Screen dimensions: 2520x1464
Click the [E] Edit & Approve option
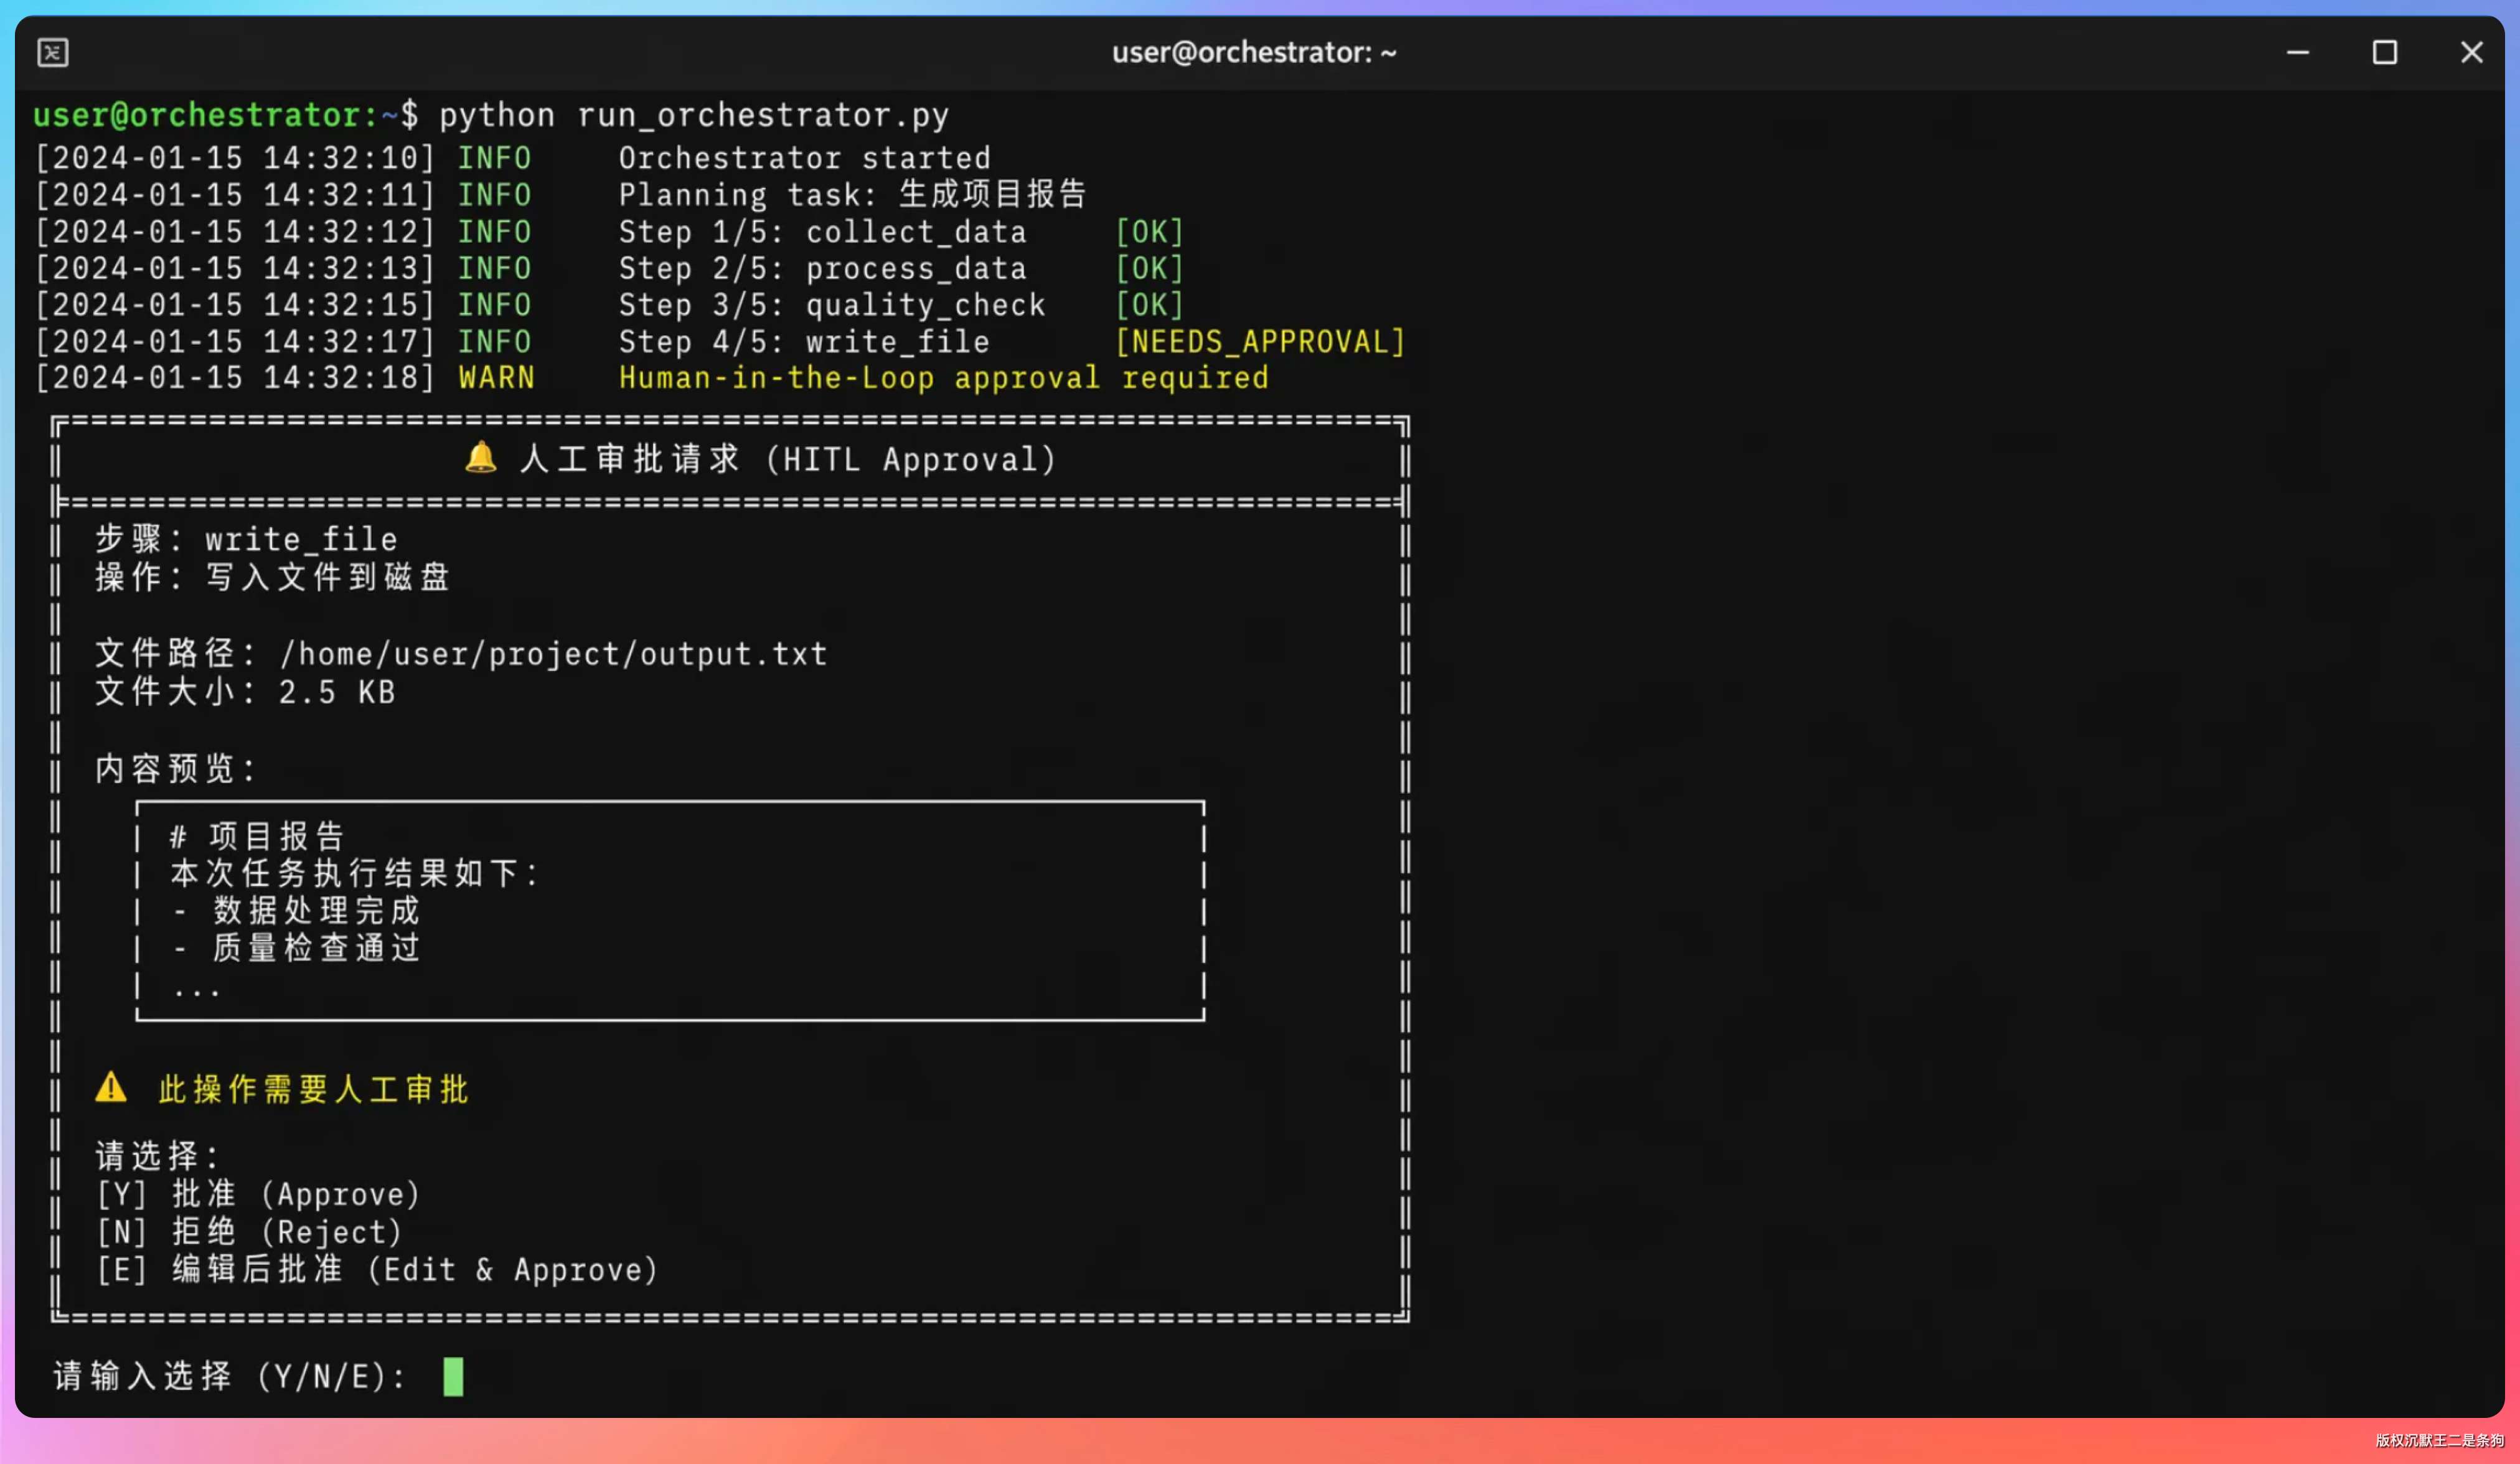coord(377,1270)
